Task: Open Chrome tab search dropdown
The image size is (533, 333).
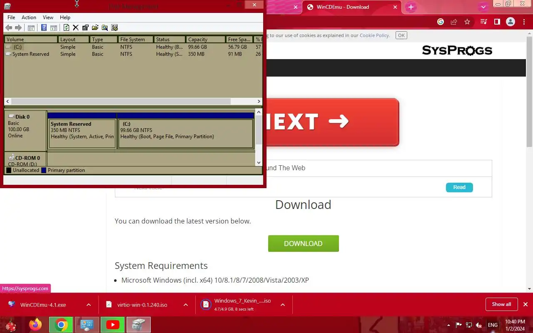Action: (483, 7)
